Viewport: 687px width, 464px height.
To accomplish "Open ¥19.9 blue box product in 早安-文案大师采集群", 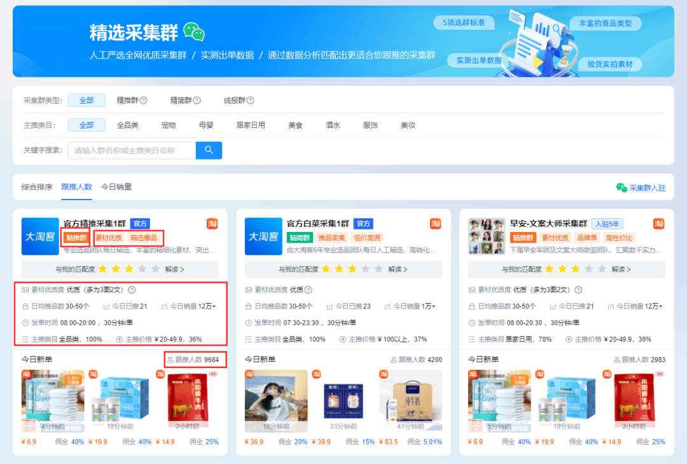I will coord(567,400).
